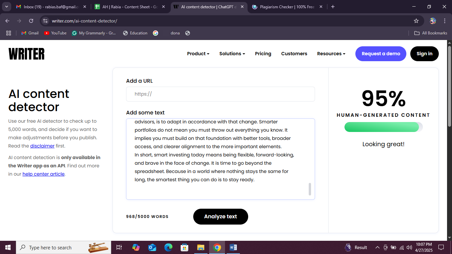This screenshot has width=452, height=254.
Task: Click the browser forward arrow
Action: [19, 21]
